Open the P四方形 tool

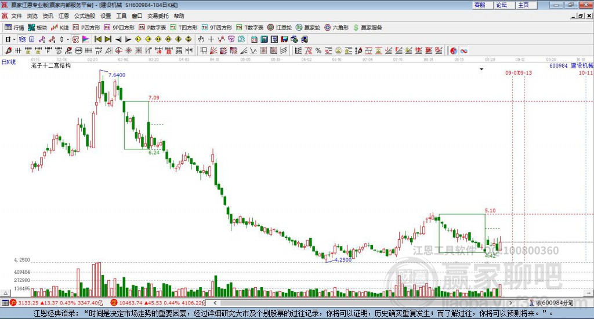(86, 28)
